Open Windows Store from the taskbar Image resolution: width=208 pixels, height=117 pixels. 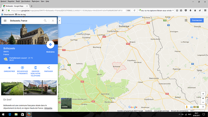22,114
